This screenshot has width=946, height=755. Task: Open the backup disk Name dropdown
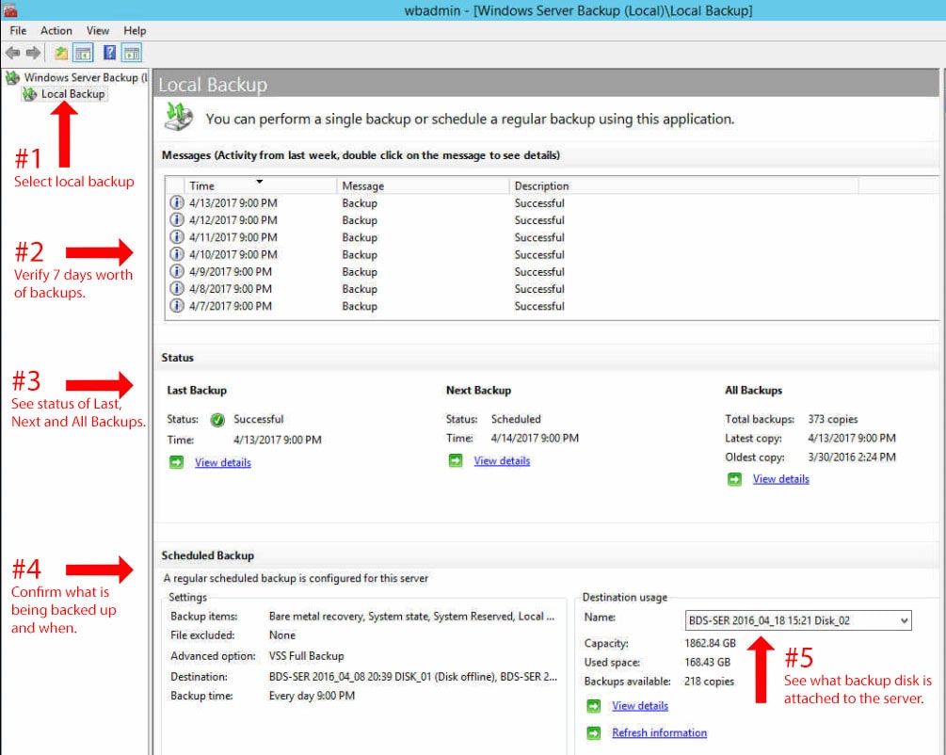pyautogui.click(x=798, y=620)
